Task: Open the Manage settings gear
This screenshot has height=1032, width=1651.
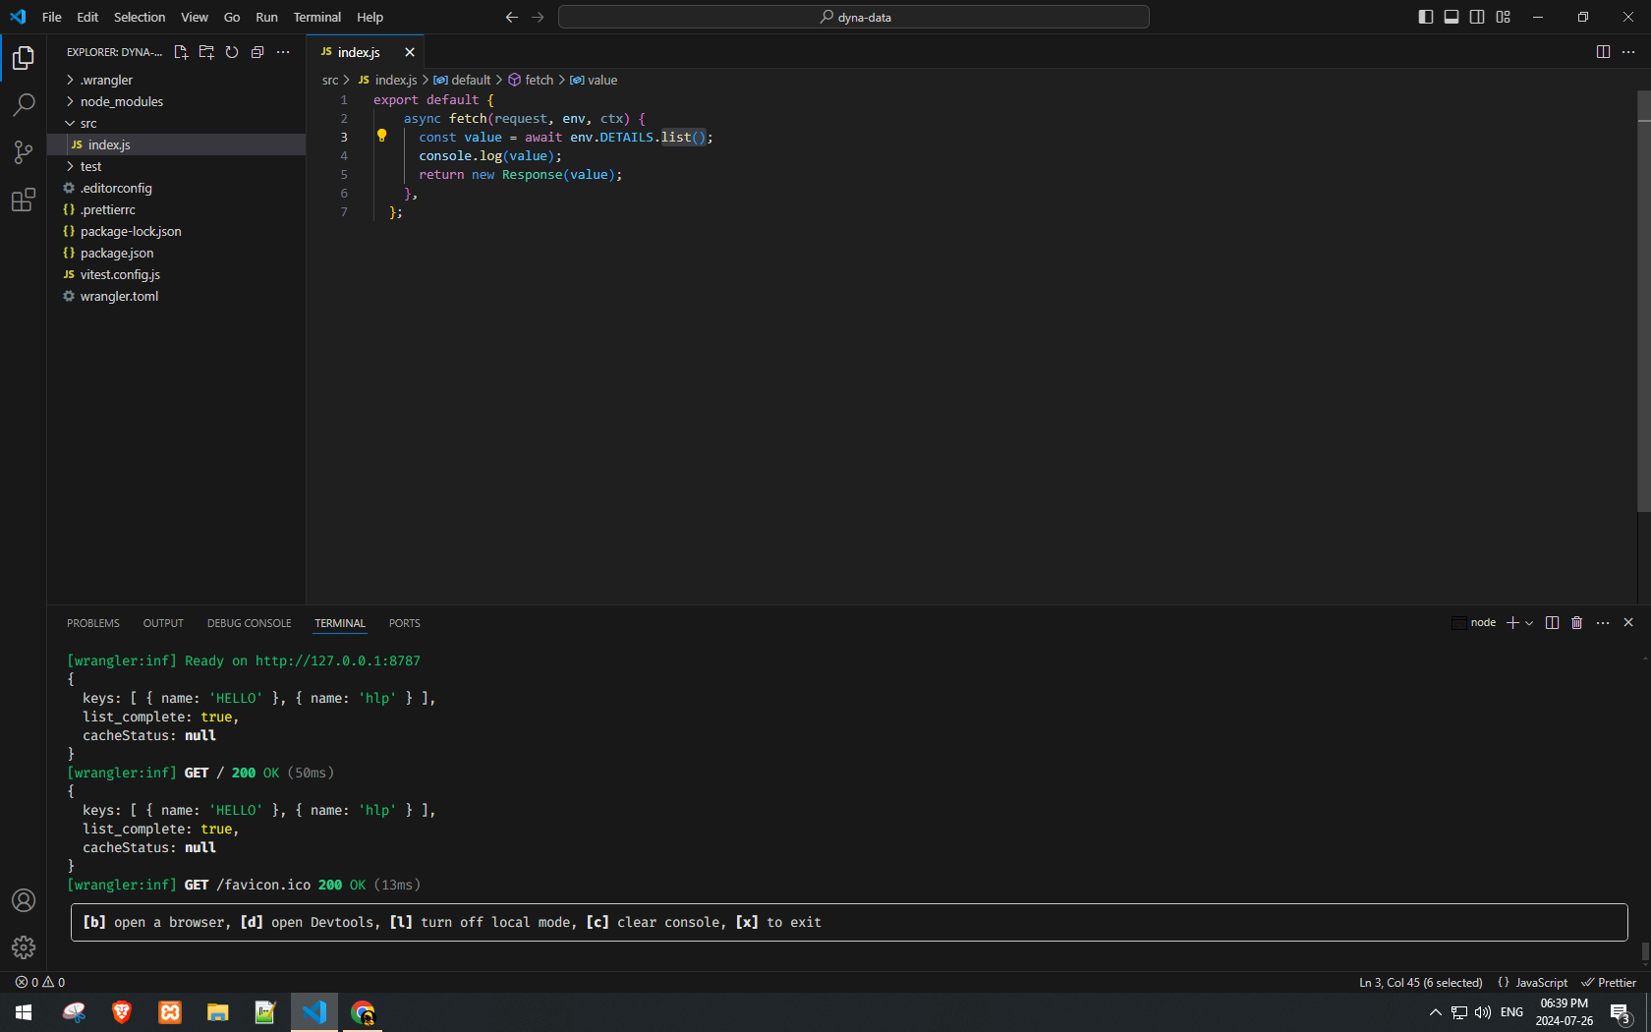Action: [x=24, y=947]
